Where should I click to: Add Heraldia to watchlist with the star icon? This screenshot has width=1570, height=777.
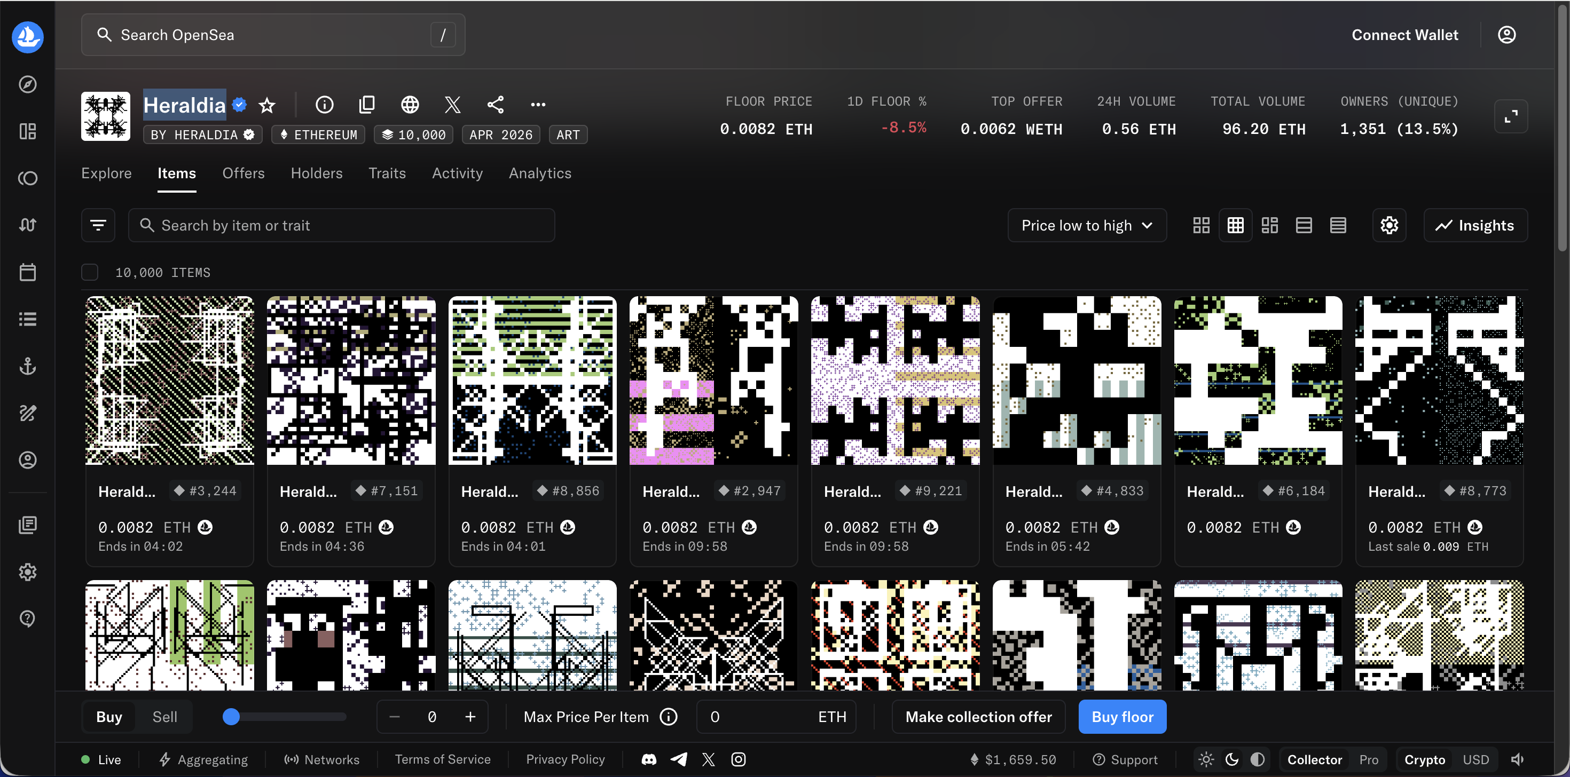pos(267,105)
